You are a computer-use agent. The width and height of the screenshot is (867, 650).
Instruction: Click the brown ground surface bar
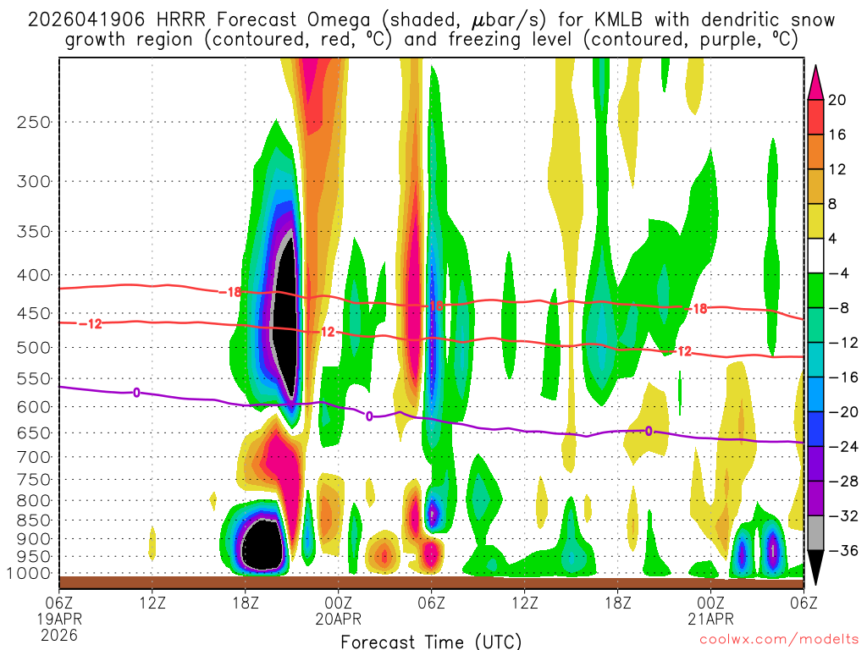pyautogui.click(x=431, y=582)
